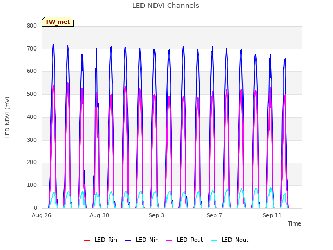
Task: Click the red LED_Rin legend color marker
Action: (87, 241)
